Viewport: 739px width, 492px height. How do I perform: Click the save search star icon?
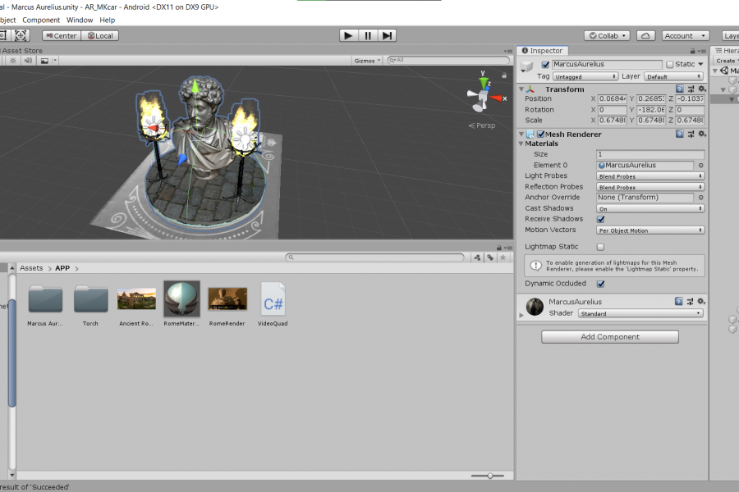[503, 257]
